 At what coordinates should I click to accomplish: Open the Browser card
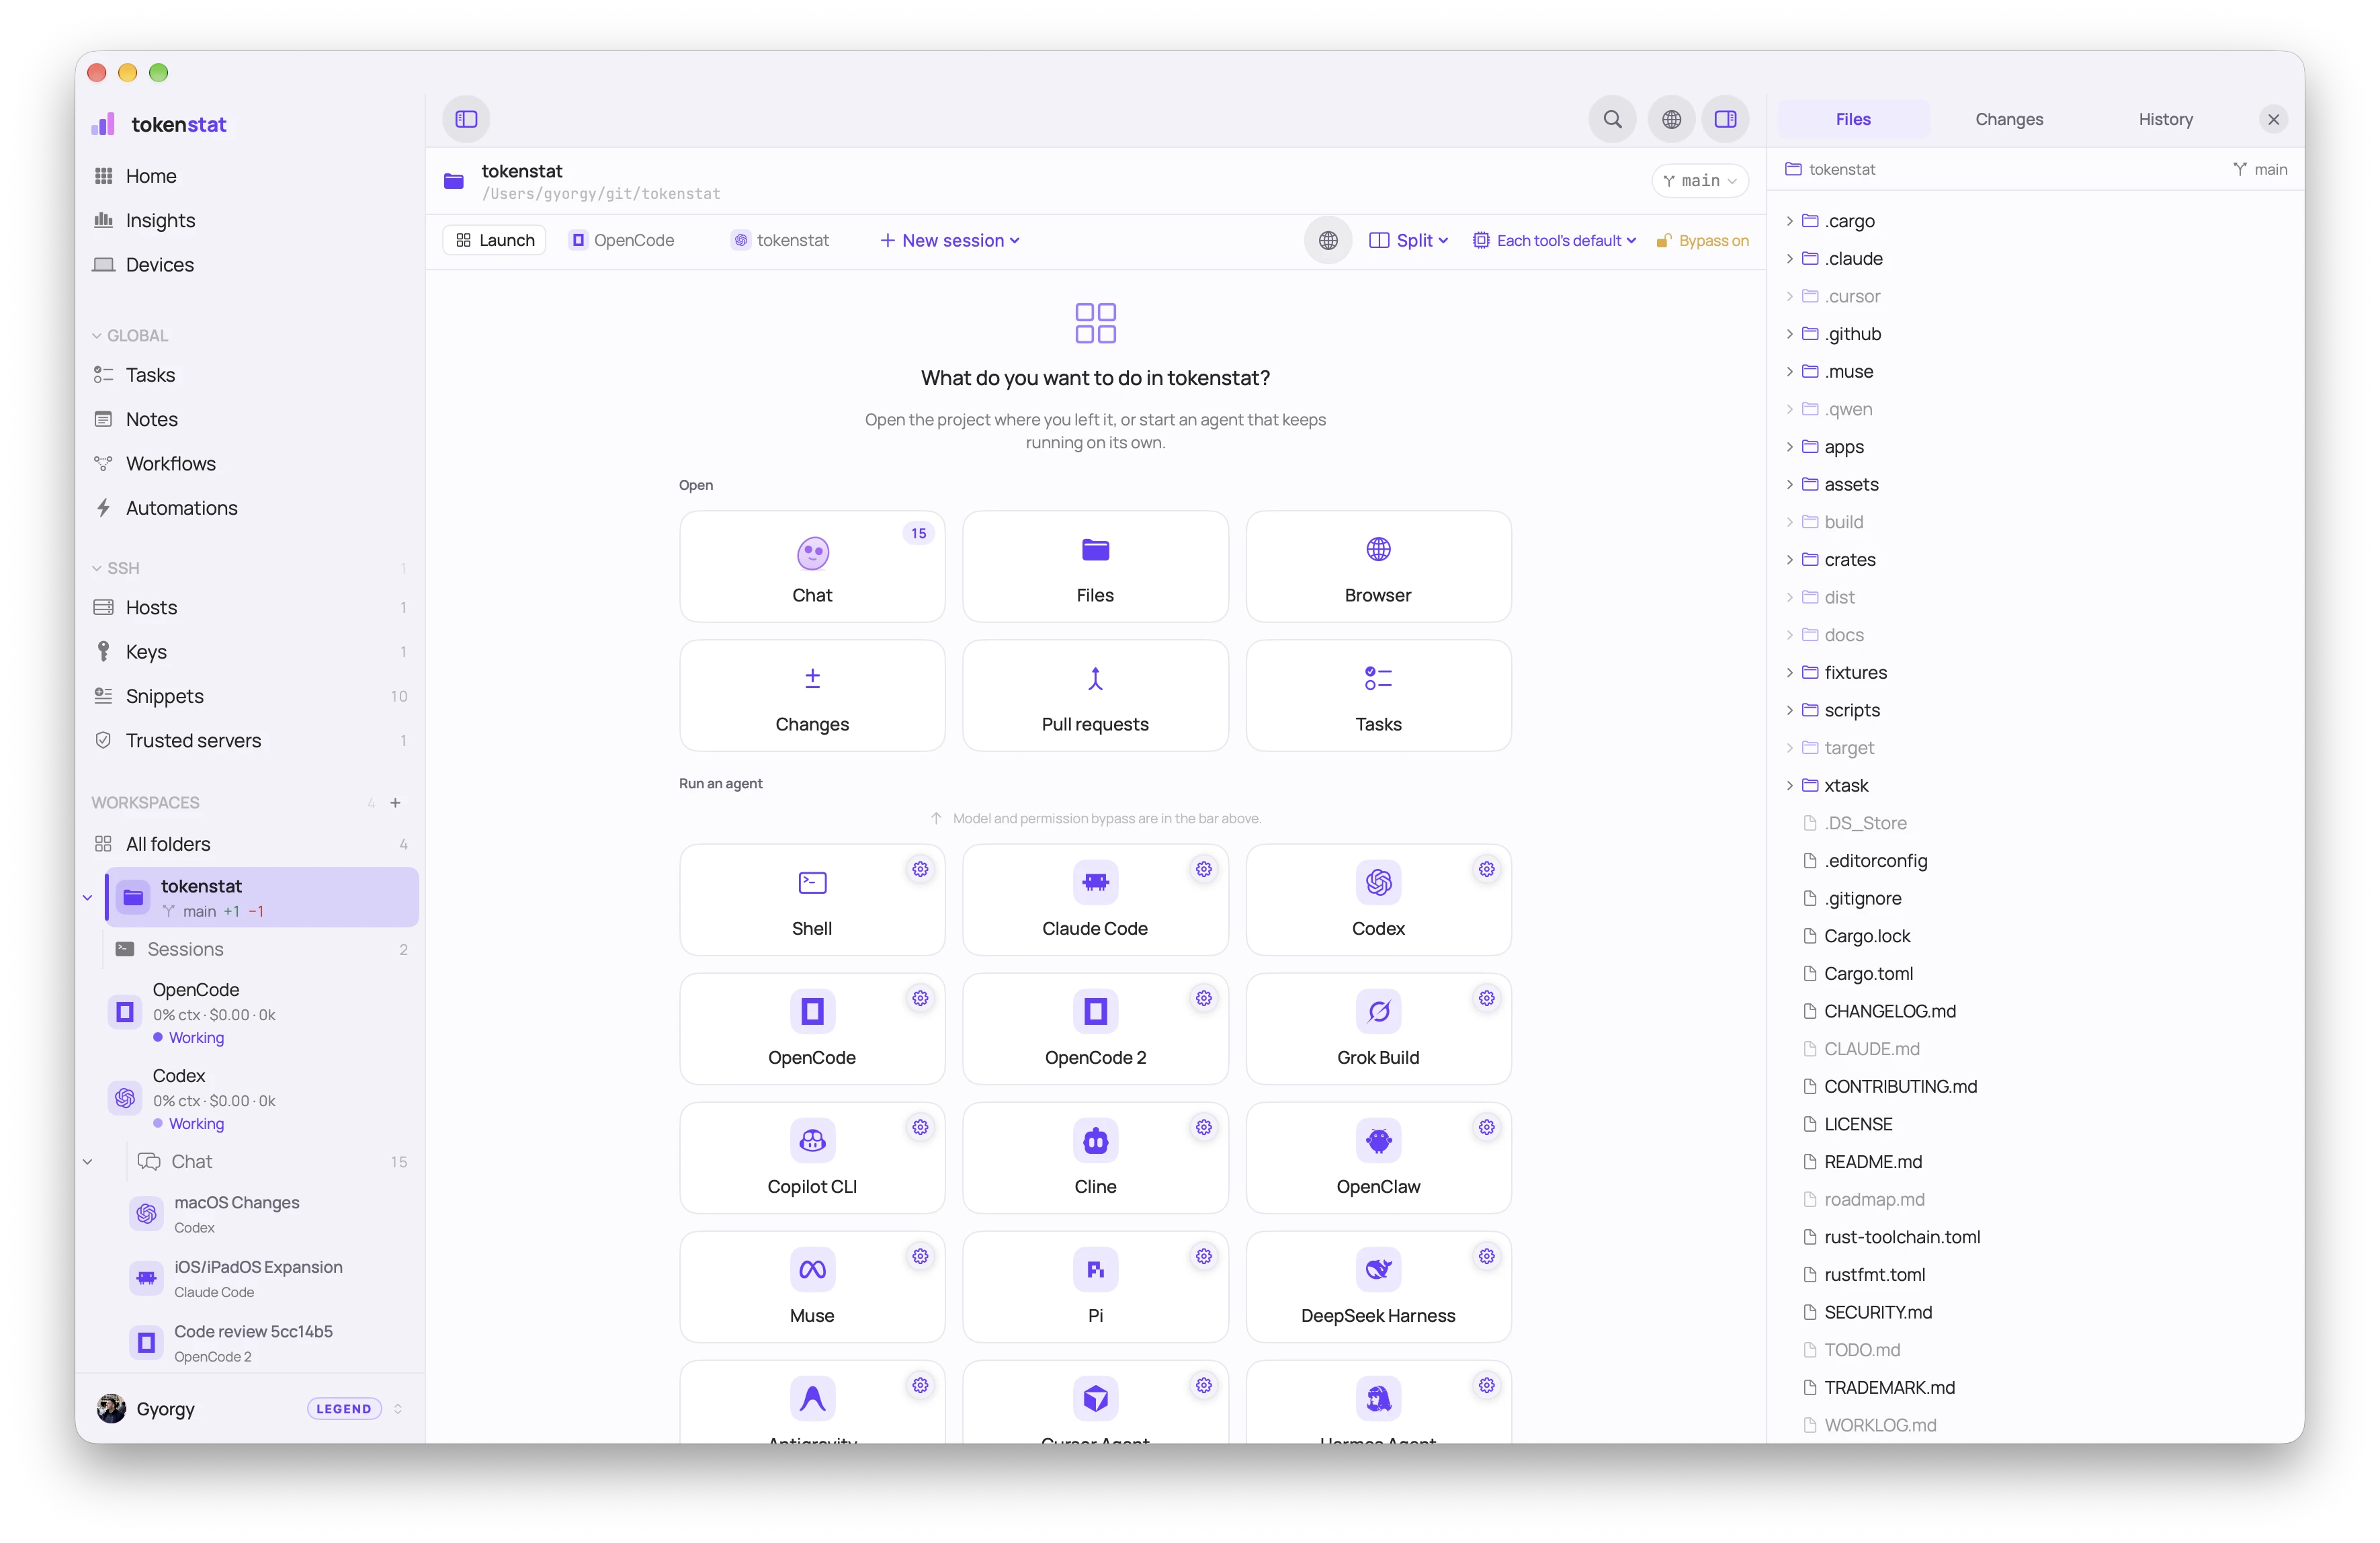point(1378,567)
